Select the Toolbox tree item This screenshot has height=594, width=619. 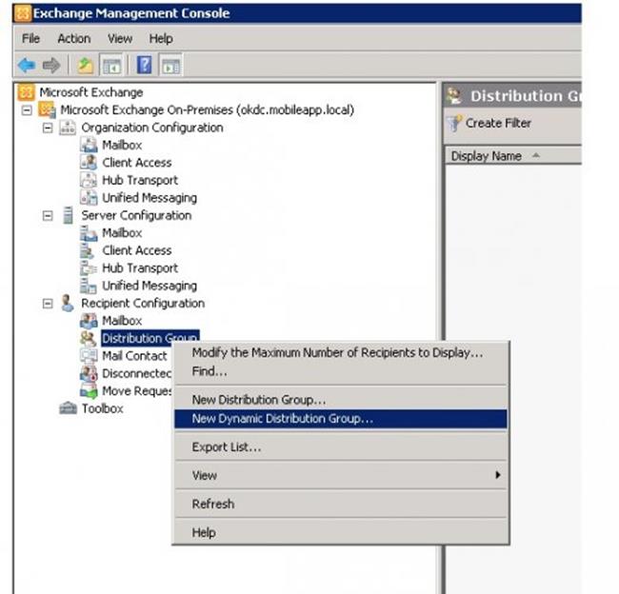103,408
